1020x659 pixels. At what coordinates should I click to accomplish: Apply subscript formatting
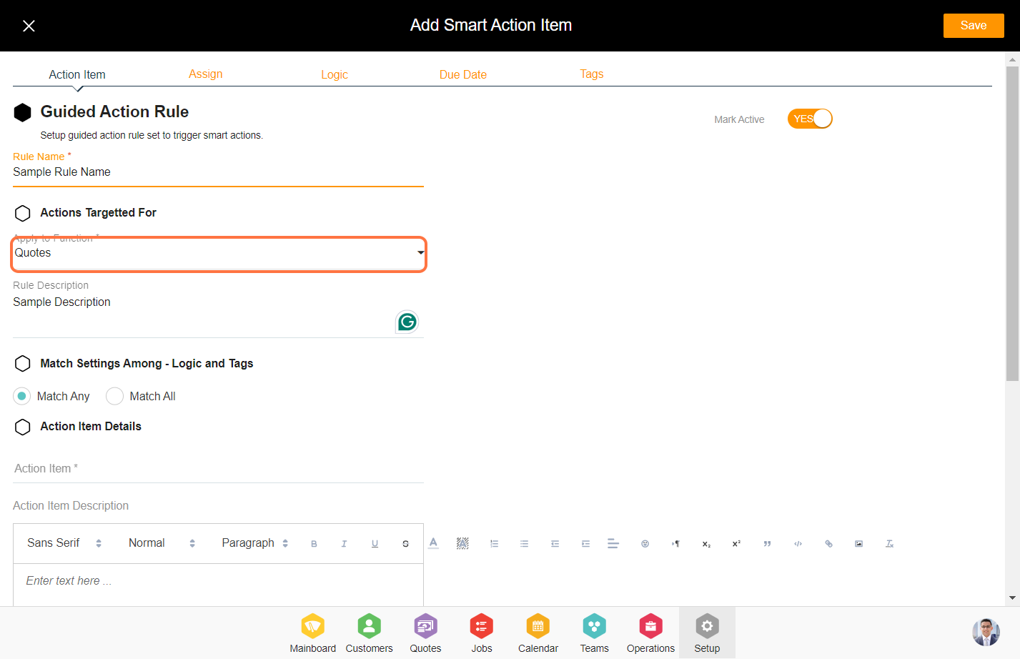point(706,544)
